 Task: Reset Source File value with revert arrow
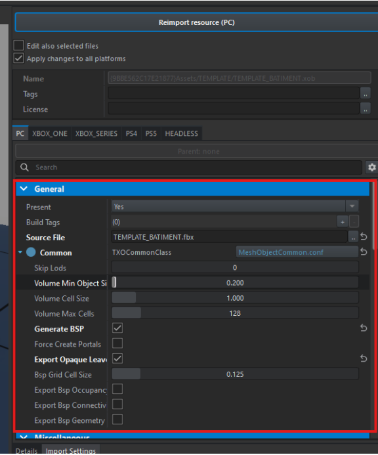(364, 237)
